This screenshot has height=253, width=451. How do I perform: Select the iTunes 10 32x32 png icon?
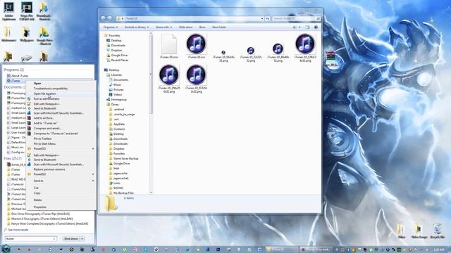(x=251, y=51)
